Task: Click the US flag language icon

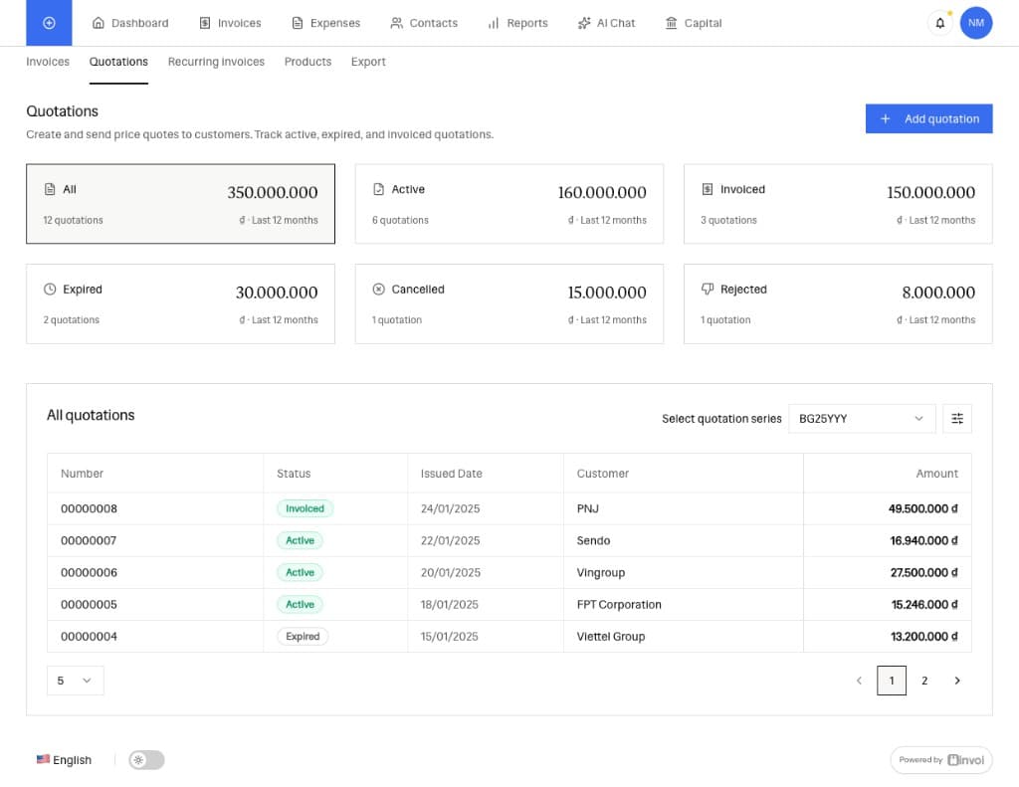Action: click(x=43, y=759)
